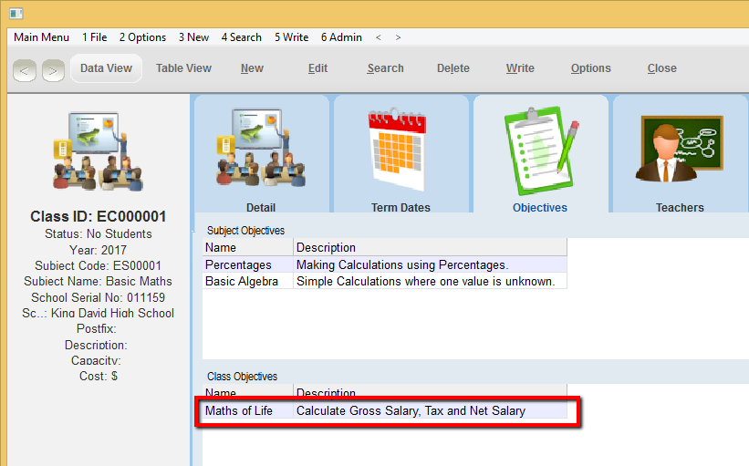Screen dimensions: 749x466
Task: Open the 1 File menu
Action: coord(94,37)
